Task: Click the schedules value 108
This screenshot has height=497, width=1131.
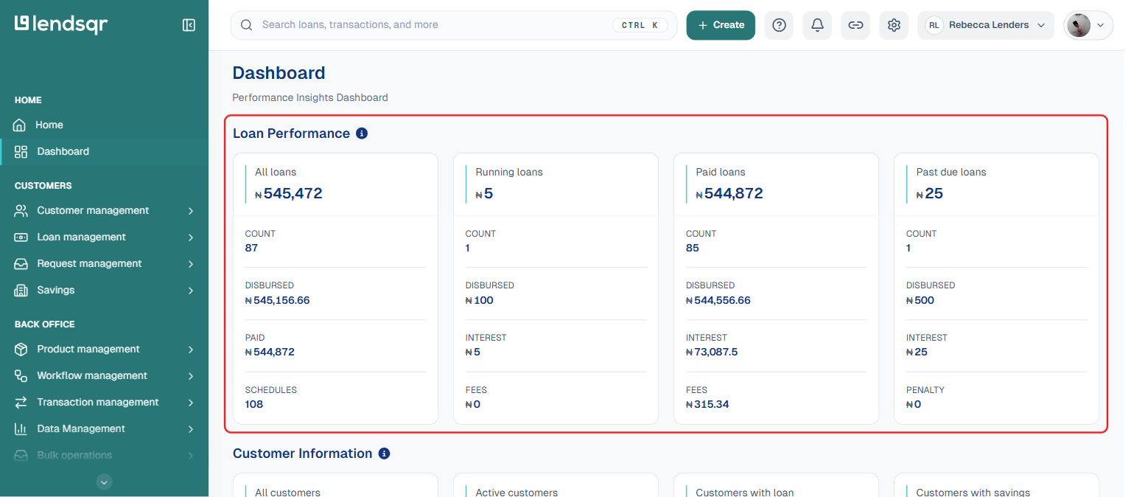Action: (254, 404)
